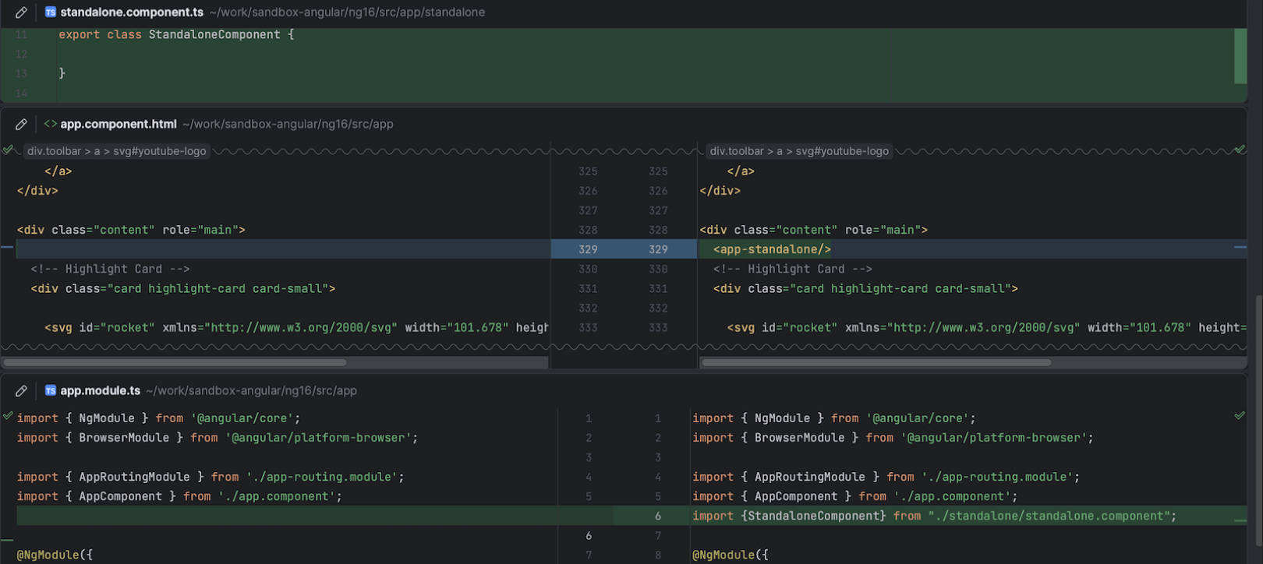The height and width of the screenshot is (564, 1263).
Task: Expand the bottom folded region below line 333 on left
Action: pyautogui.click(x=273, y=347)
